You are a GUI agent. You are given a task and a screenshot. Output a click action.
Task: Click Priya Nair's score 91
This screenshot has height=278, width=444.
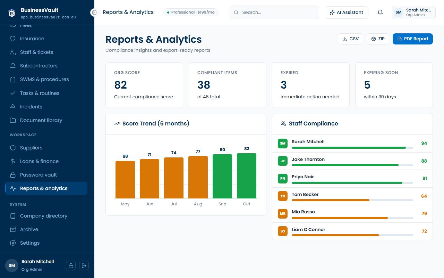[x=425, y=179]
